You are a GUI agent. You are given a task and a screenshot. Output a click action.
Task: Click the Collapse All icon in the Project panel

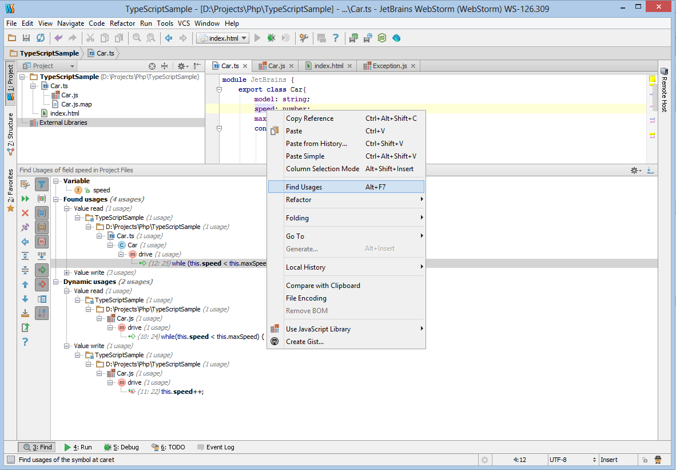164,66
